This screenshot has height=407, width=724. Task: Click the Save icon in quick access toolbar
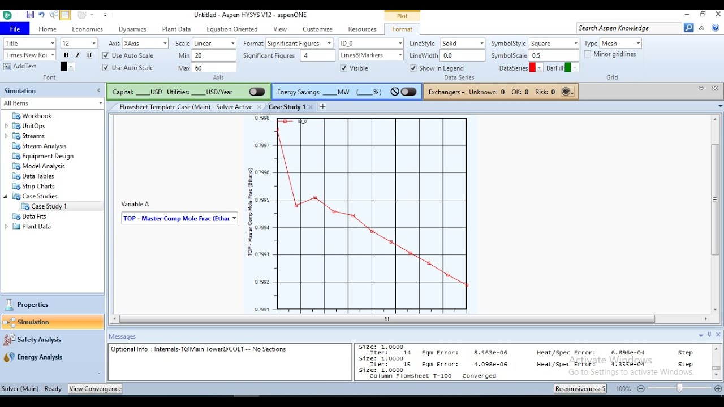tap(30, 15)
